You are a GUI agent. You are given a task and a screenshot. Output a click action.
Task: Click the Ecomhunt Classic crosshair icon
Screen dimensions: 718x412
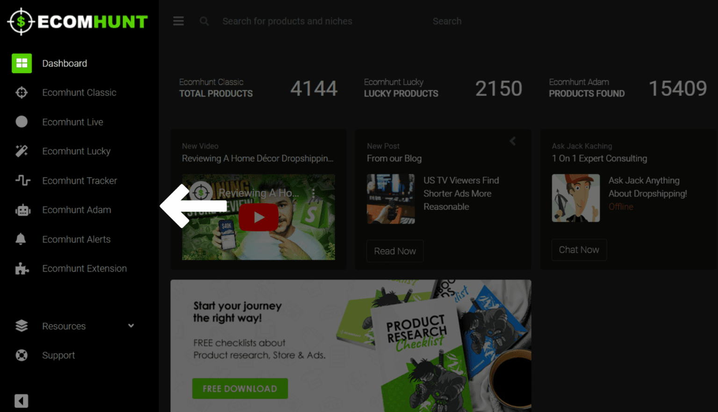click(22, 92)
